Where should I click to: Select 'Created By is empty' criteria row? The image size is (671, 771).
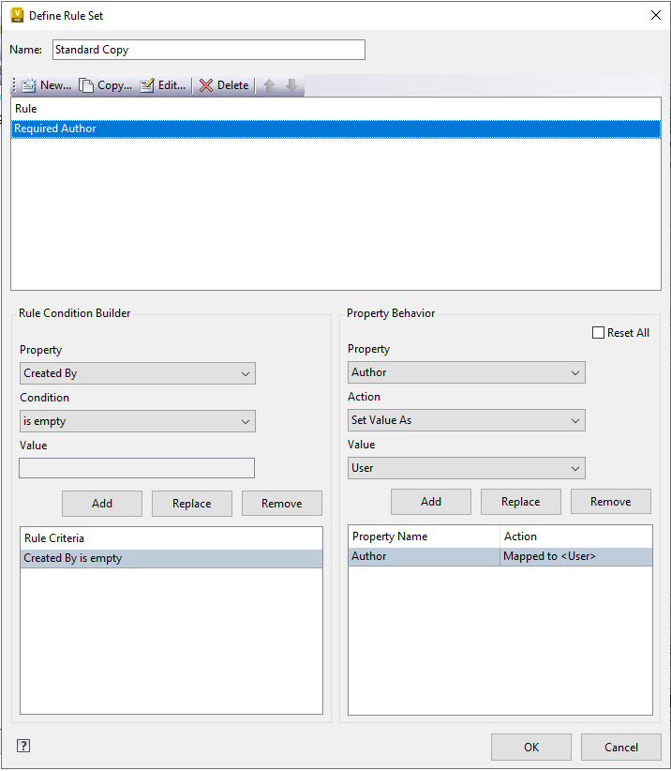[171, 558]
